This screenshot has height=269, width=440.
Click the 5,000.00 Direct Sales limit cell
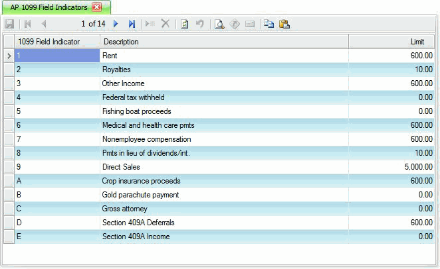(x=392, y=167)
